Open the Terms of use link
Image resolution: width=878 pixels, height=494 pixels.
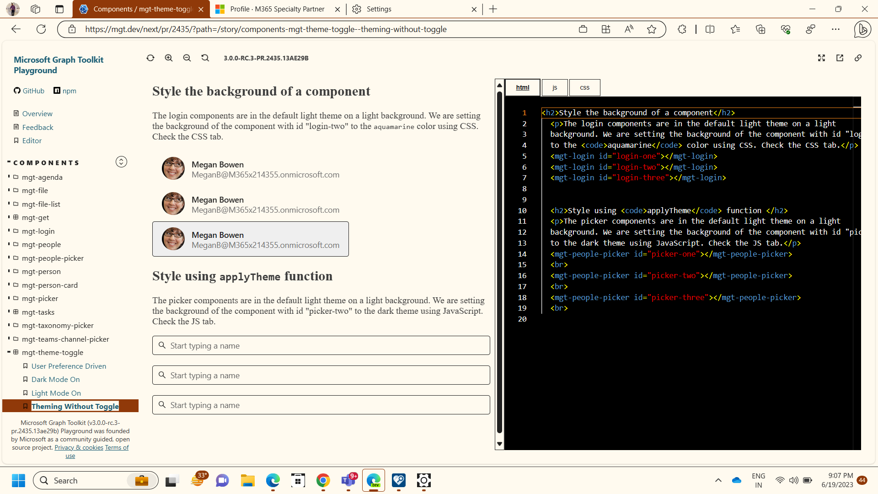coord(117,447)
